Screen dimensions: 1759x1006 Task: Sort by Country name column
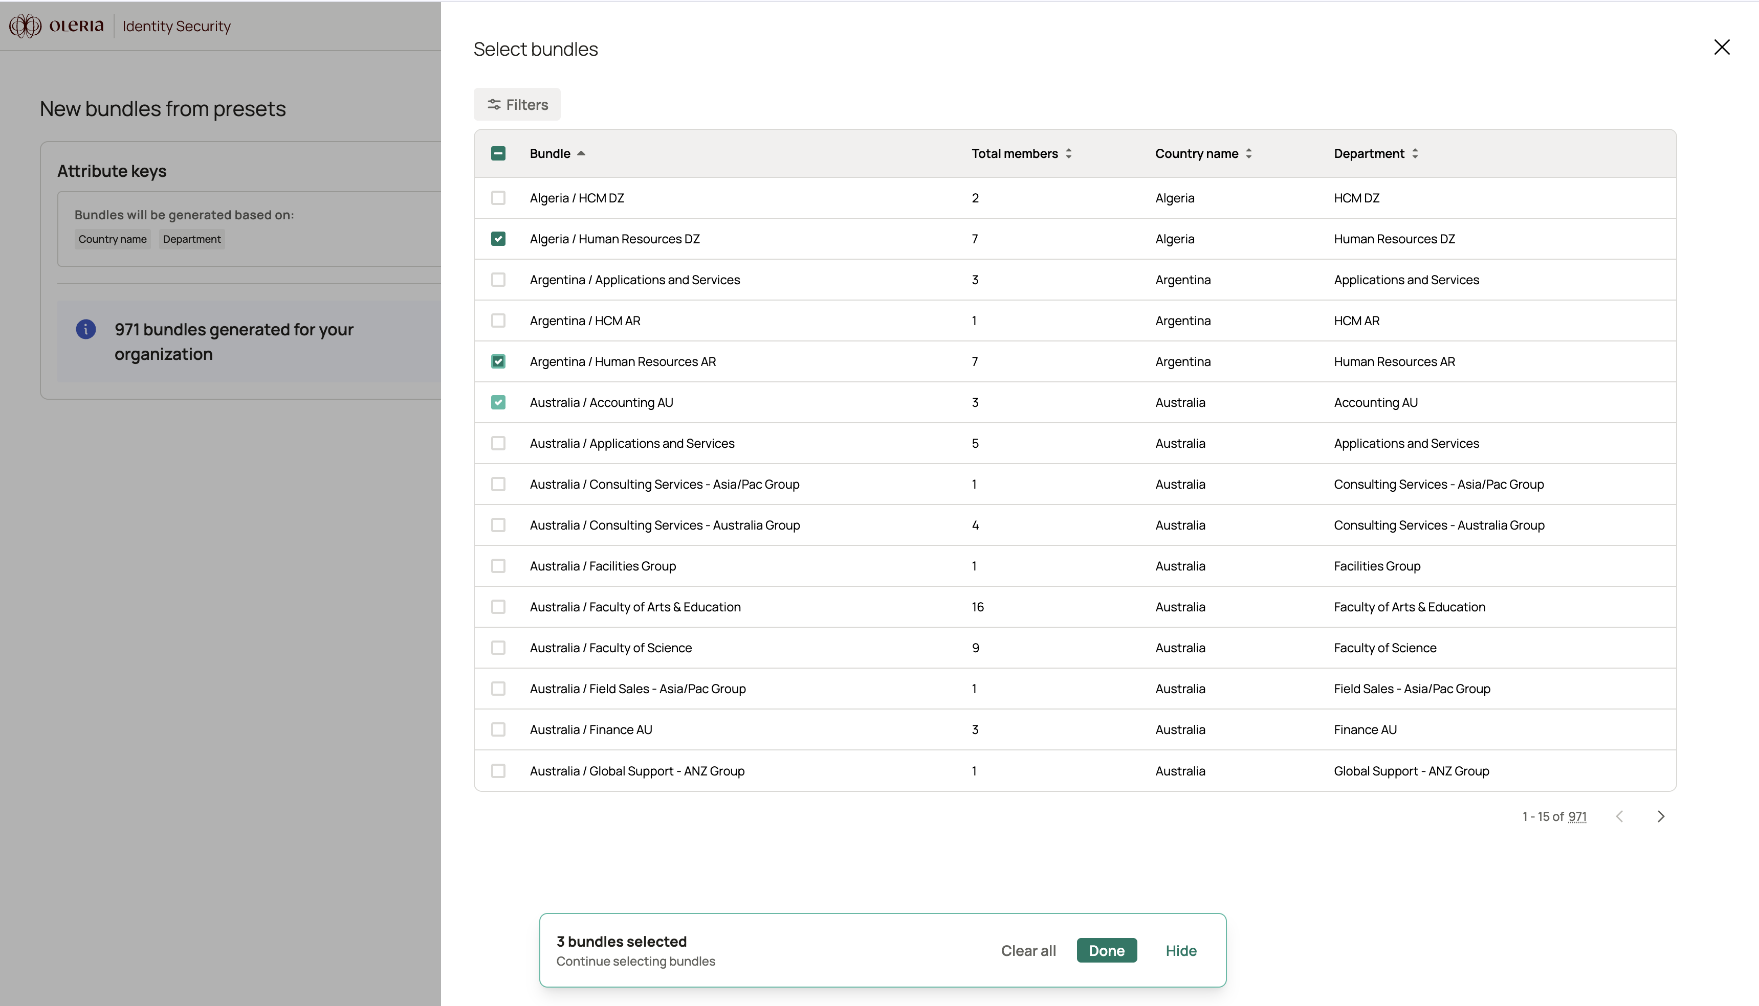click(1203, 153)
